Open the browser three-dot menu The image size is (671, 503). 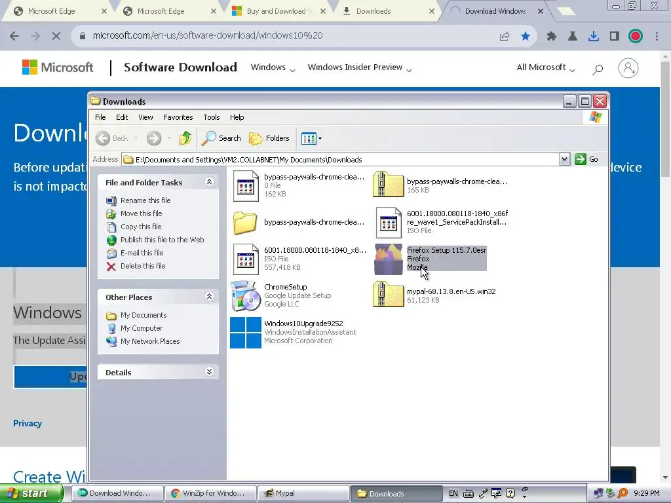pos(657,36)
